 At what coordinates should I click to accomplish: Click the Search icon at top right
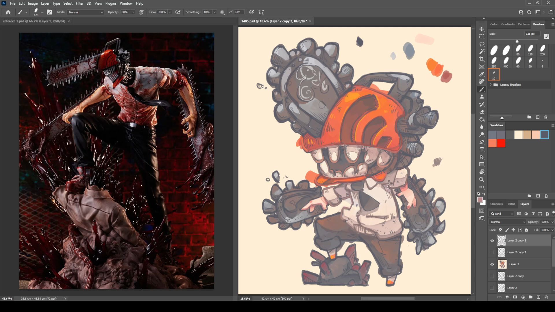[x=529, y=12]
